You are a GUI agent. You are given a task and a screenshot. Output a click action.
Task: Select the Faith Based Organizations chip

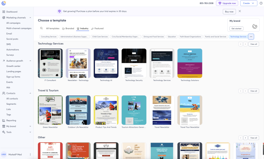[190, 37]
